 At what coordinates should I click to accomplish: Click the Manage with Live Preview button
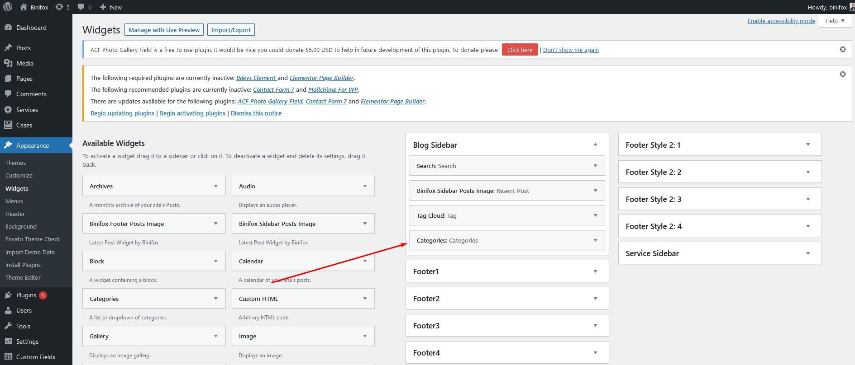[x=164, y=30]
